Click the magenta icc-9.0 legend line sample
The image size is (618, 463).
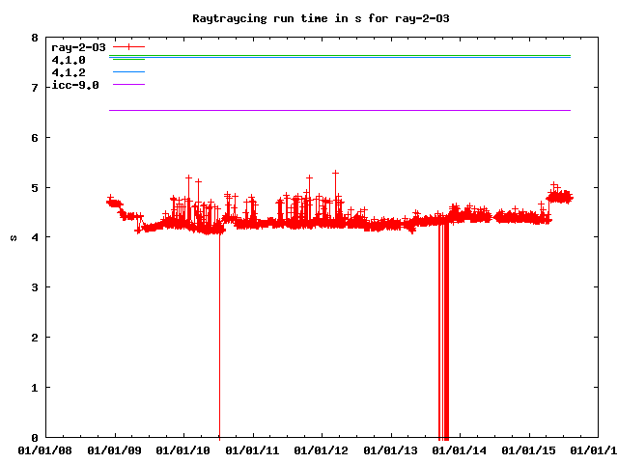128,85
